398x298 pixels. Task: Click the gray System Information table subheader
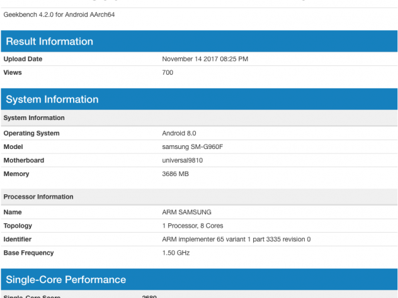(34, 118)
